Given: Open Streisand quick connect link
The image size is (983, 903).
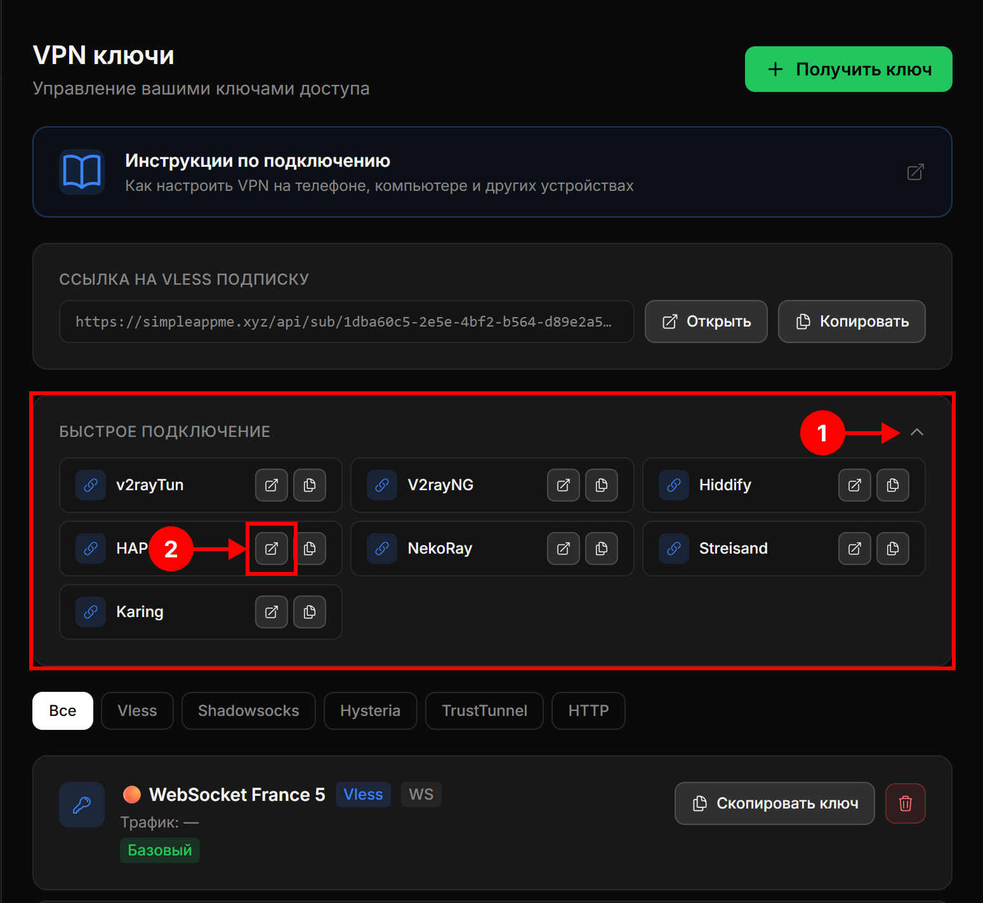Looking at the screenshot, I should (x=854, y=549).
